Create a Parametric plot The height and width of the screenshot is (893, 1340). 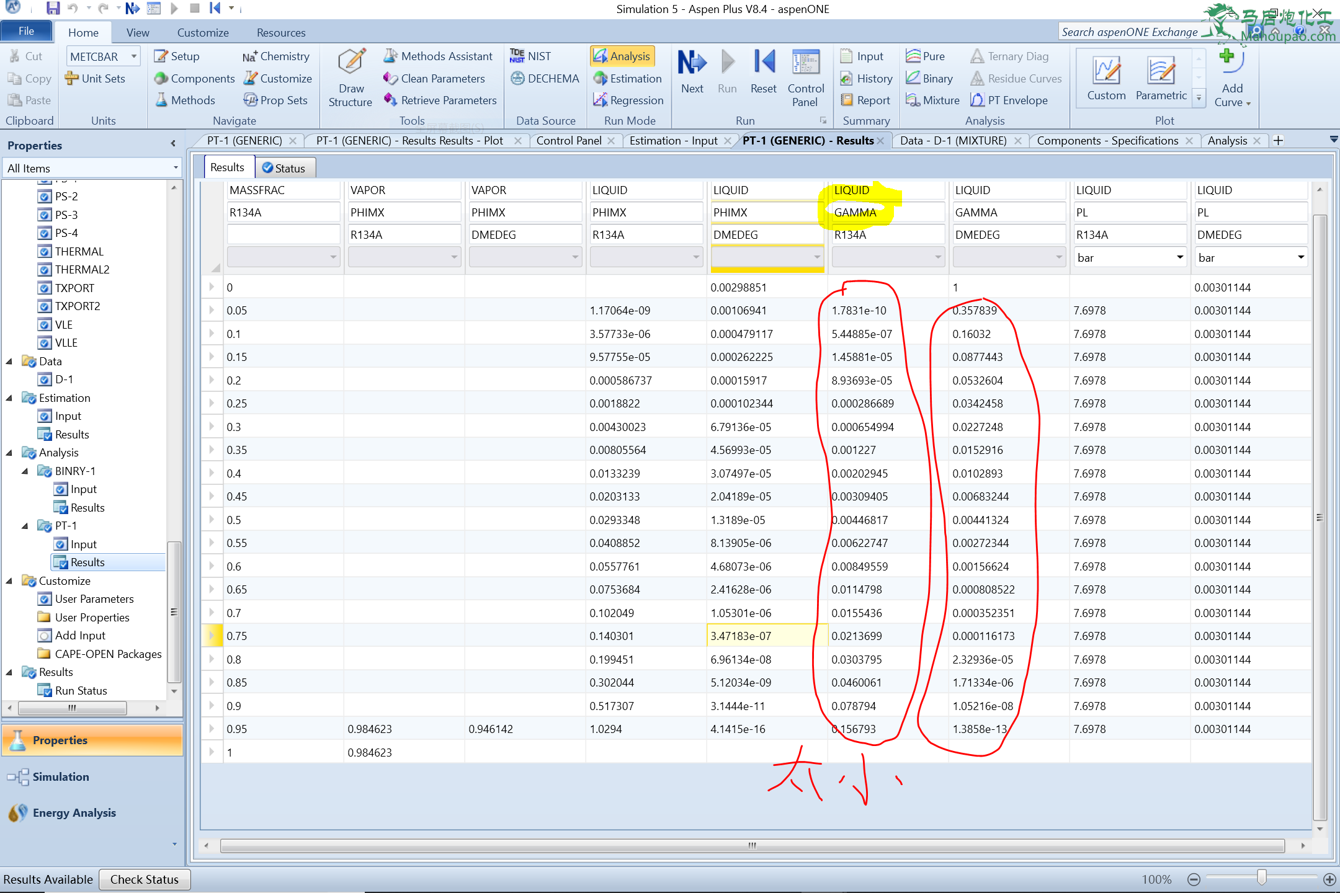coord(1161,78)
